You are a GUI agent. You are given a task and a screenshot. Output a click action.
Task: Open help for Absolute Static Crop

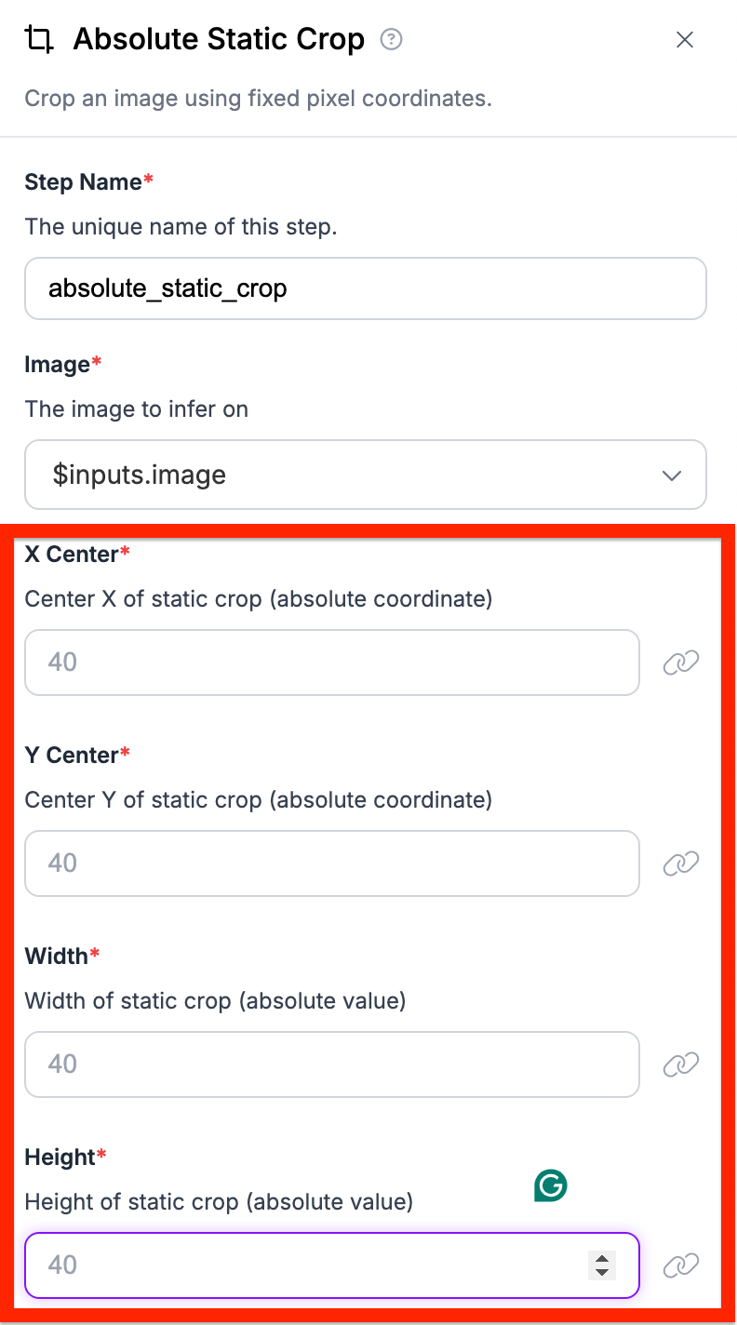coord(392,40)
